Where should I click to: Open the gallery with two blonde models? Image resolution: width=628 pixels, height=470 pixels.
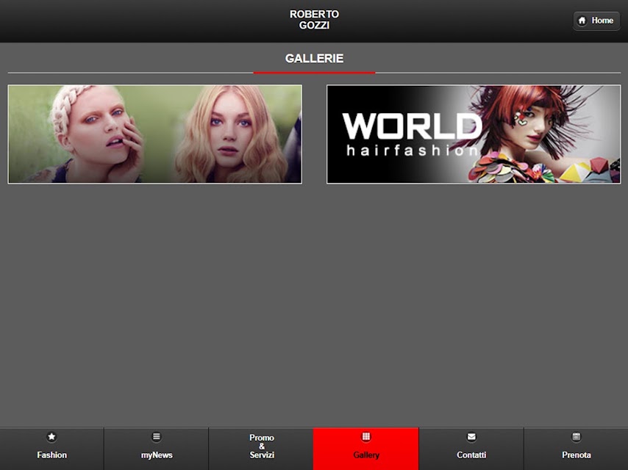coord(155,134)
